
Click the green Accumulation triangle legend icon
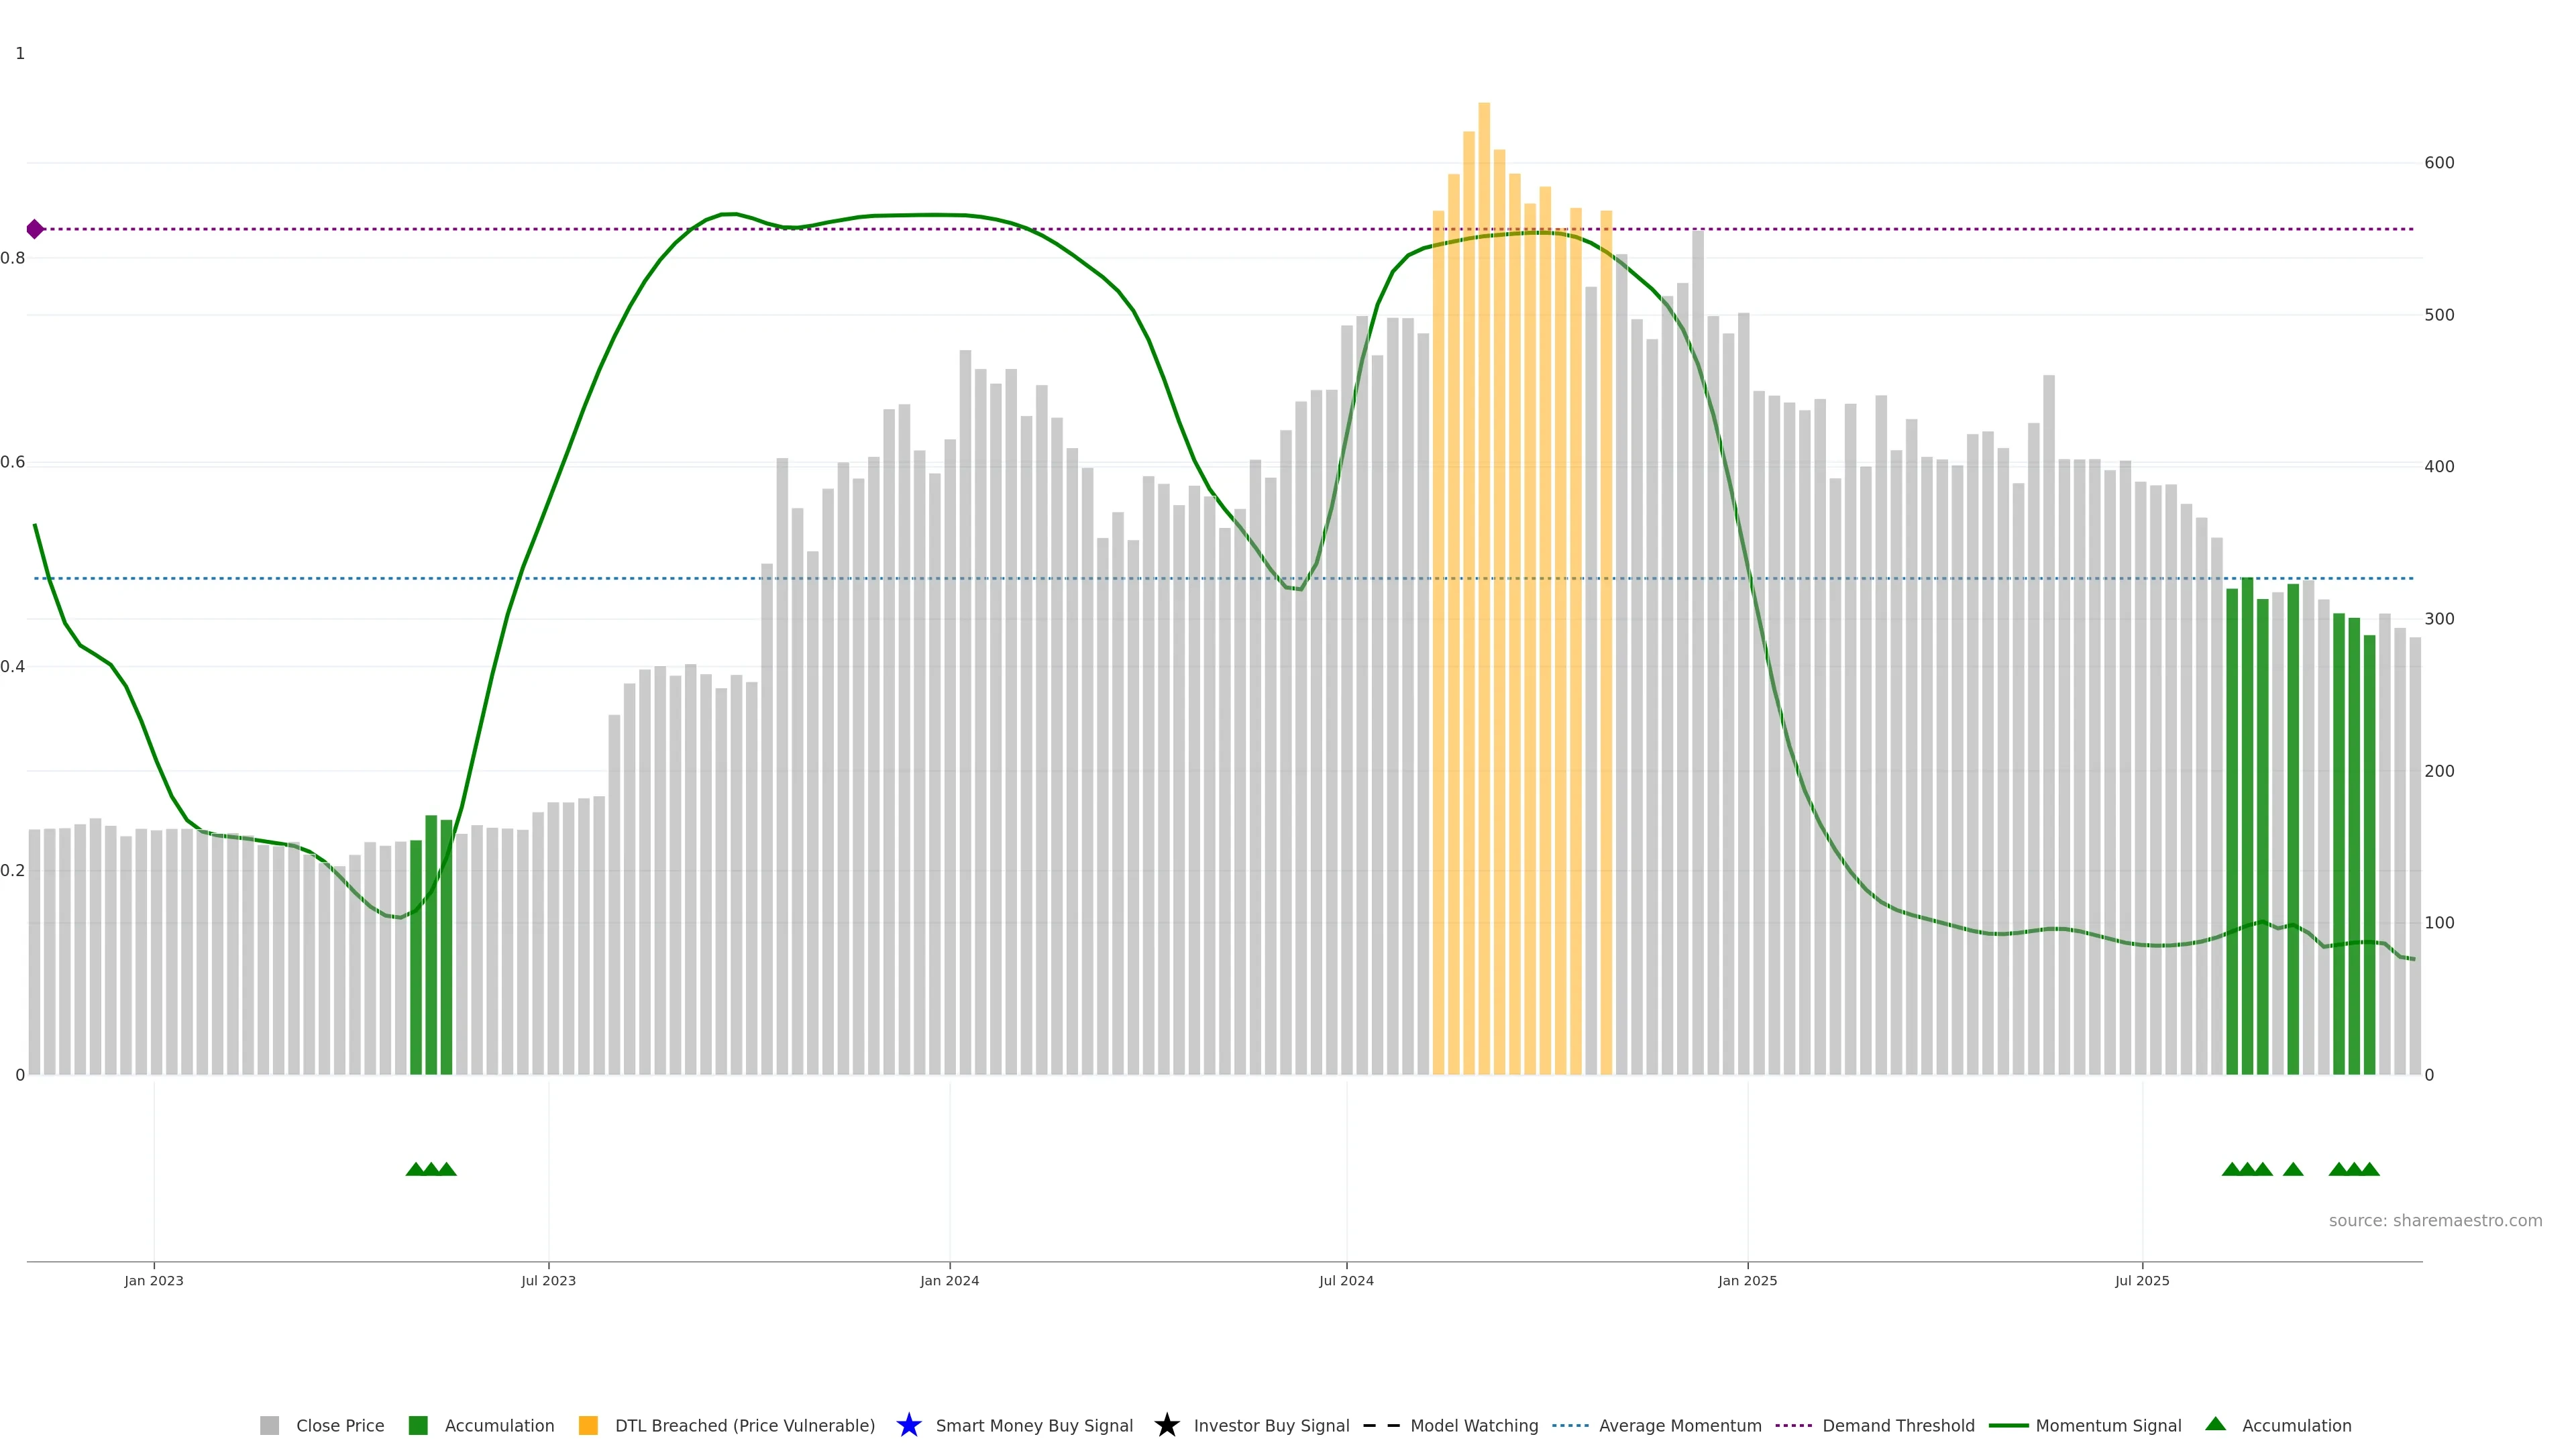pyautogui.click(x=2215, y=1424)
